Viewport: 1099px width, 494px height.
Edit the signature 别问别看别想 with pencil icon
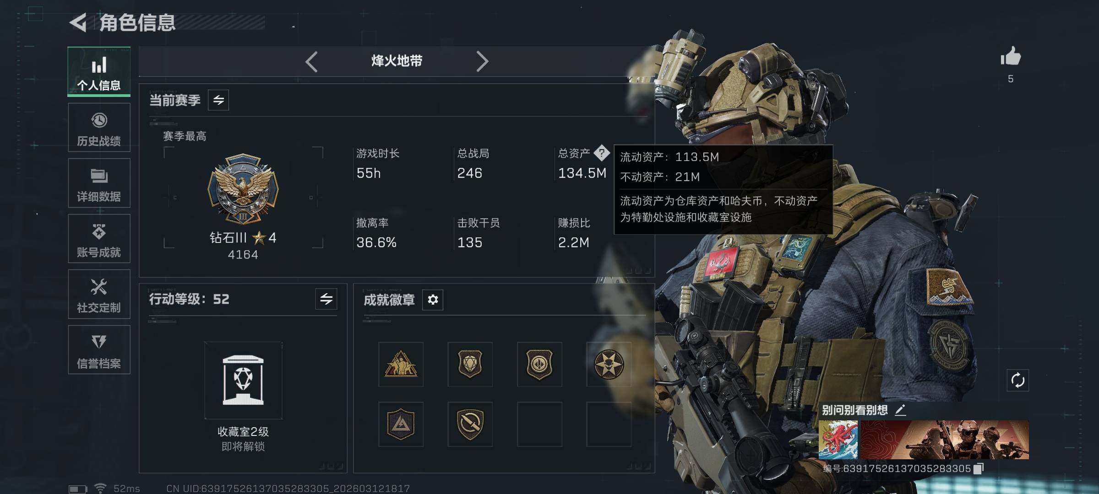pyautogui.click(x=900, y=410)
